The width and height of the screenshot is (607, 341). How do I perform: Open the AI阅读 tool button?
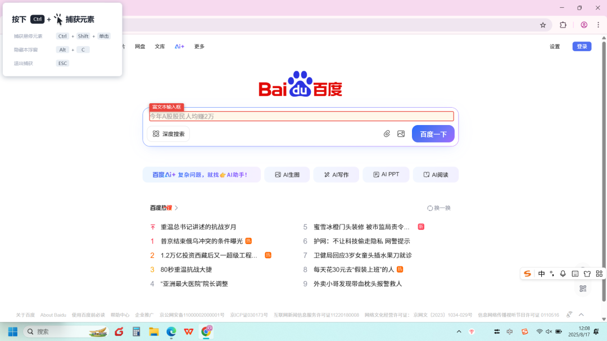pos(436,174)
